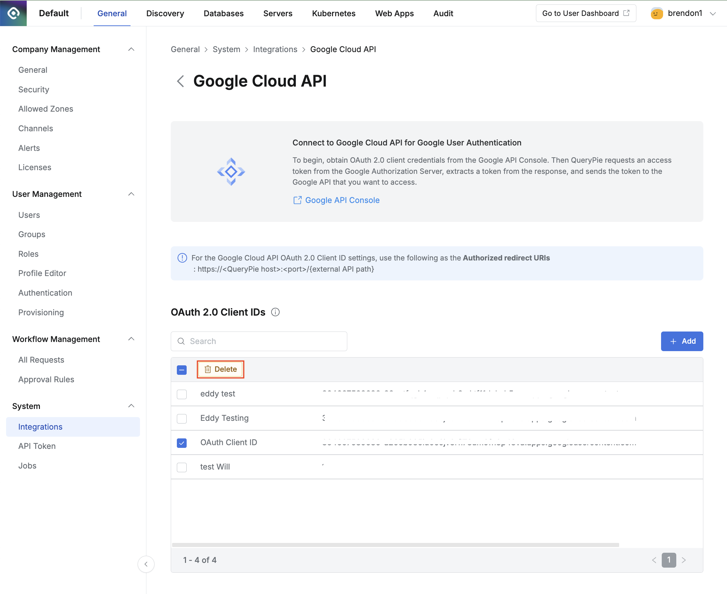Click the horizontal table scrollbar
The height and width of the screenshot is (594, 727).
[395, 544]
